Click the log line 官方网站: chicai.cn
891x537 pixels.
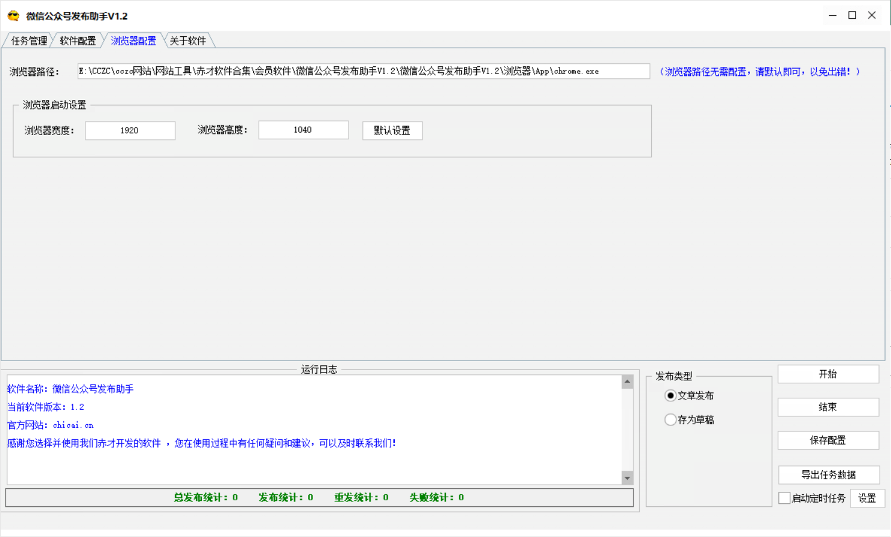click(51, 425)
